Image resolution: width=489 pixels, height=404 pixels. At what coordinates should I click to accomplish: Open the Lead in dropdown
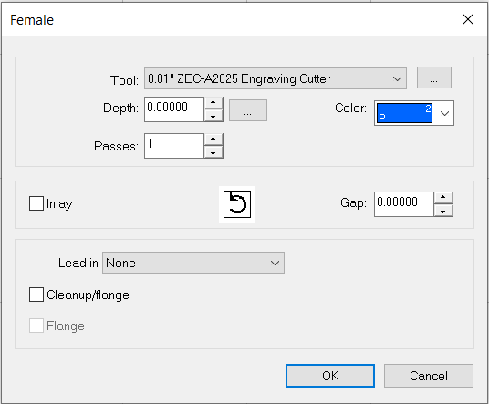(193, 263)
